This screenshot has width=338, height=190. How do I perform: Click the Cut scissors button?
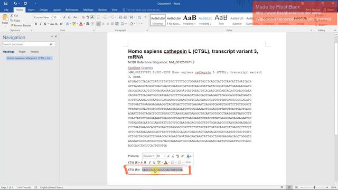pyautogui.click(x=14, y=16)
